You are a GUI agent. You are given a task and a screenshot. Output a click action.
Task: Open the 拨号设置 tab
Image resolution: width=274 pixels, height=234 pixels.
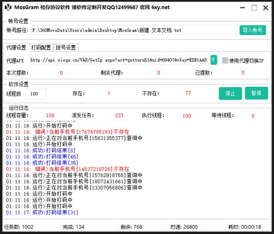66,48
